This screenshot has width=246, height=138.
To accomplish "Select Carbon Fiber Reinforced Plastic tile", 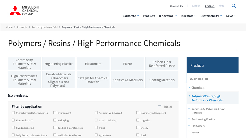I will tap(162, 63).
